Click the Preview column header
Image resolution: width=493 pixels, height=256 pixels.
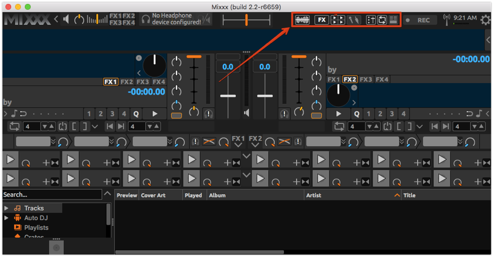(x=127, y=195)
